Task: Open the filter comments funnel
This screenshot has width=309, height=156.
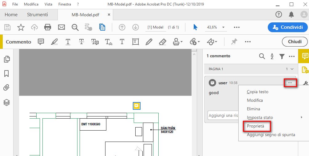Action: 282,56
